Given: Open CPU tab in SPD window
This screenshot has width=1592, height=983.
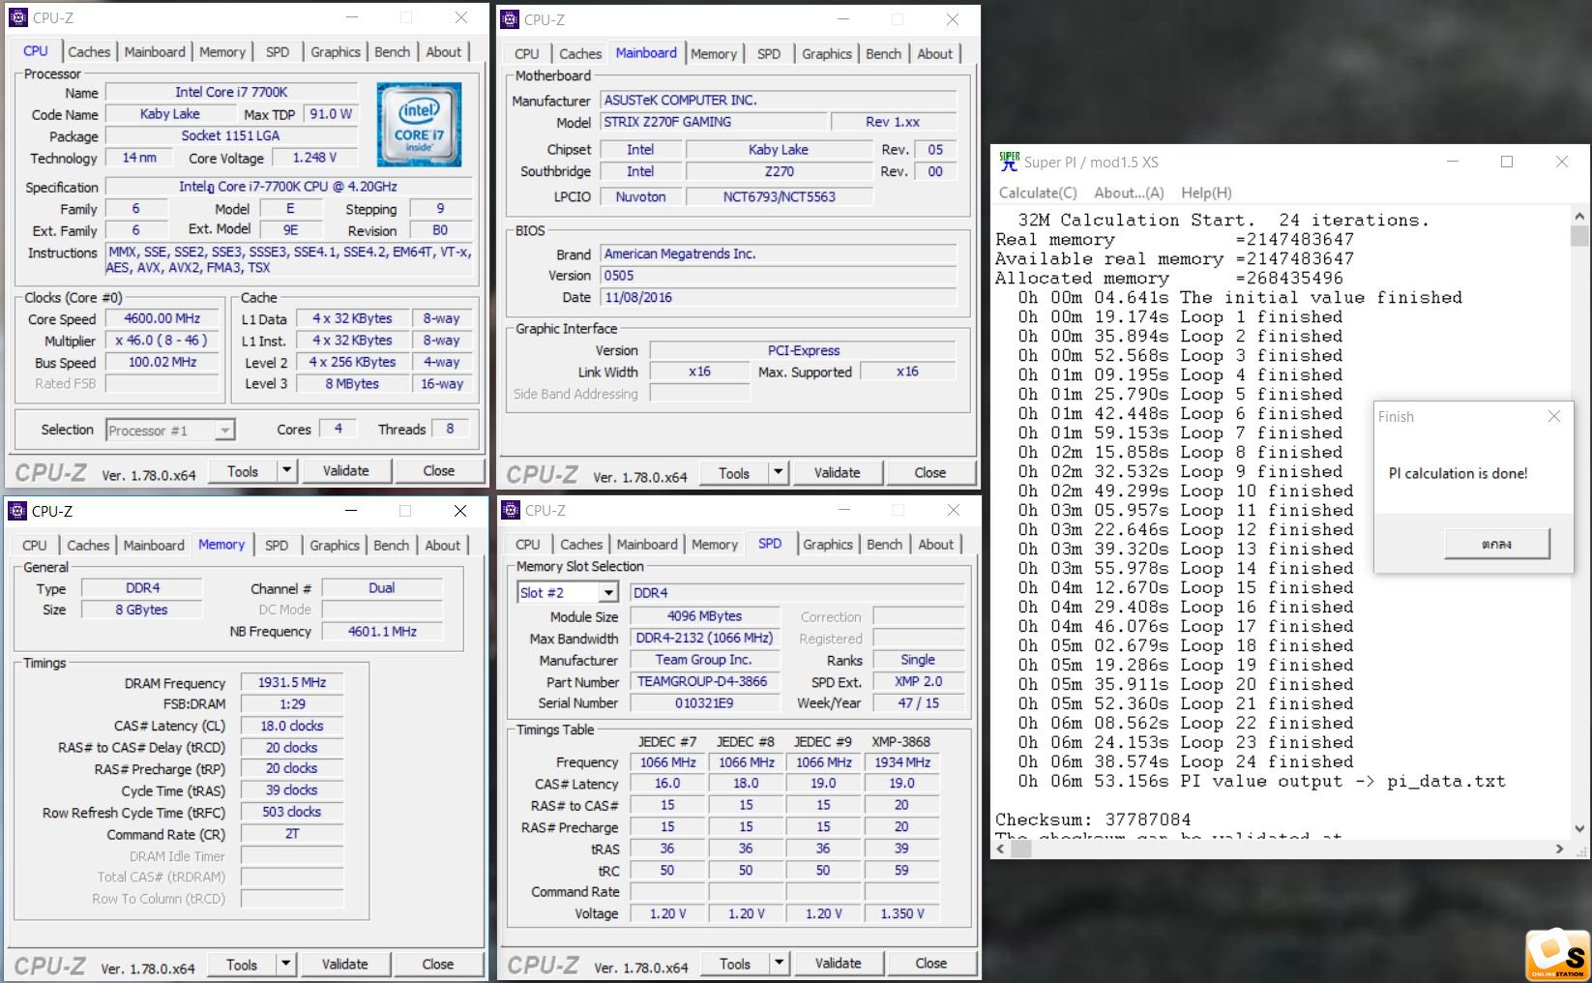Looking at the screenshot, I should pyautogui.click(x=528, y=545).
